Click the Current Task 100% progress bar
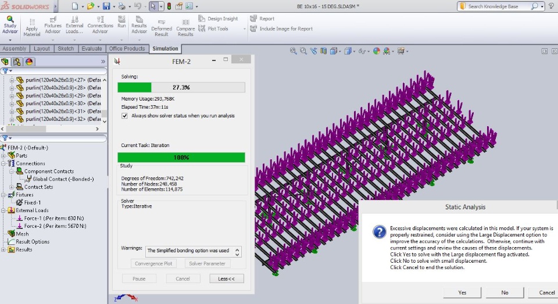Viewport: 558px width, 304px height. (x=181, y=158)
